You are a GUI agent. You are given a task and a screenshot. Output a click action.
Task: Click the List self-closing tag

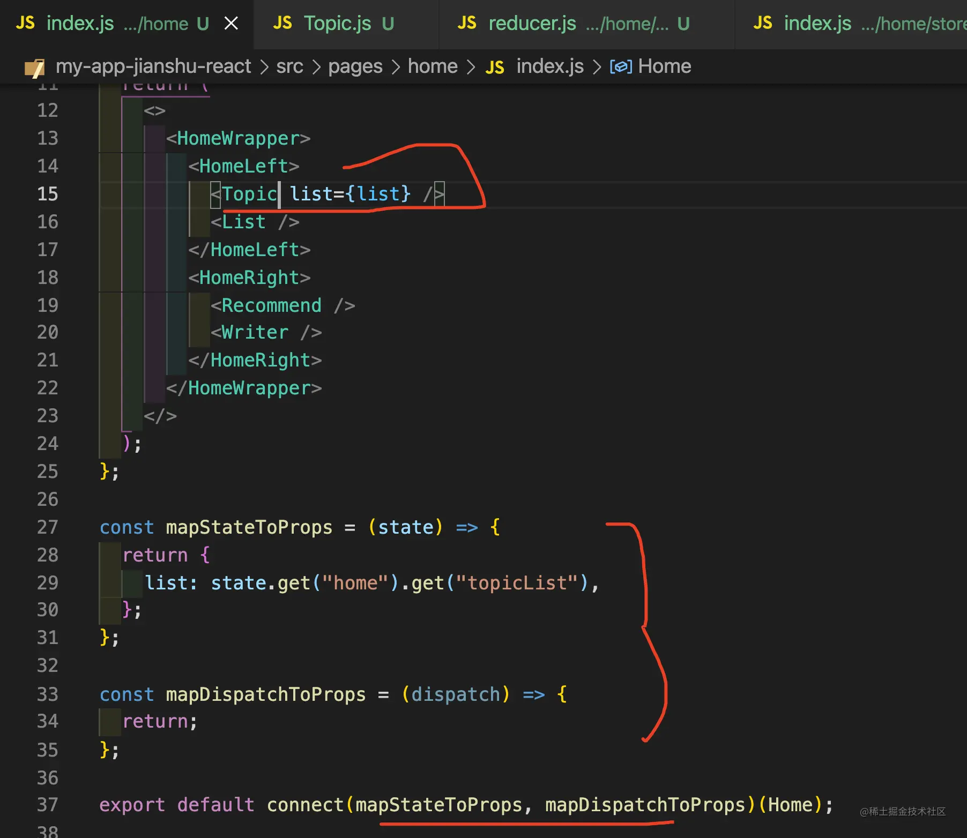coord(255,222)
